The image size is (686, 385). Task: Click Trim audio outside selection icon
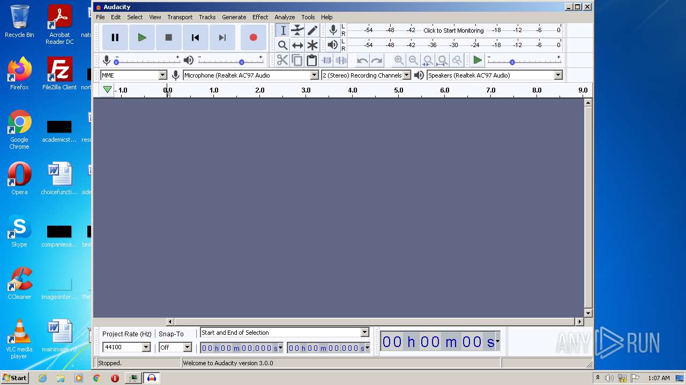(326, 60)
